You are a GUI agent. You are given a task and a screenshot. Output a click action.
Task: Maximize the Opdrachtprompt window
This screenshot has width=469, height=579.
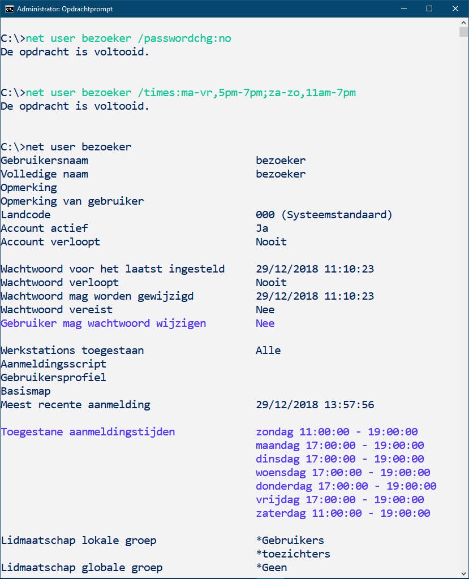click(x=429, y=9)
